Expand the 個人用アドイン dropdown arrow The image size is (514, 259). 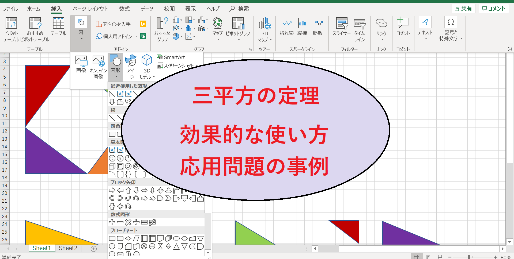point(136,36)
